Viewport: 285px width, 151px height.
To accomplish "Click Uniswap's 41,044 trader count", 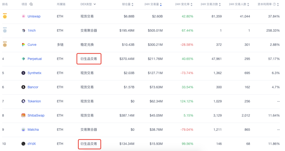I will click(245, 16).
